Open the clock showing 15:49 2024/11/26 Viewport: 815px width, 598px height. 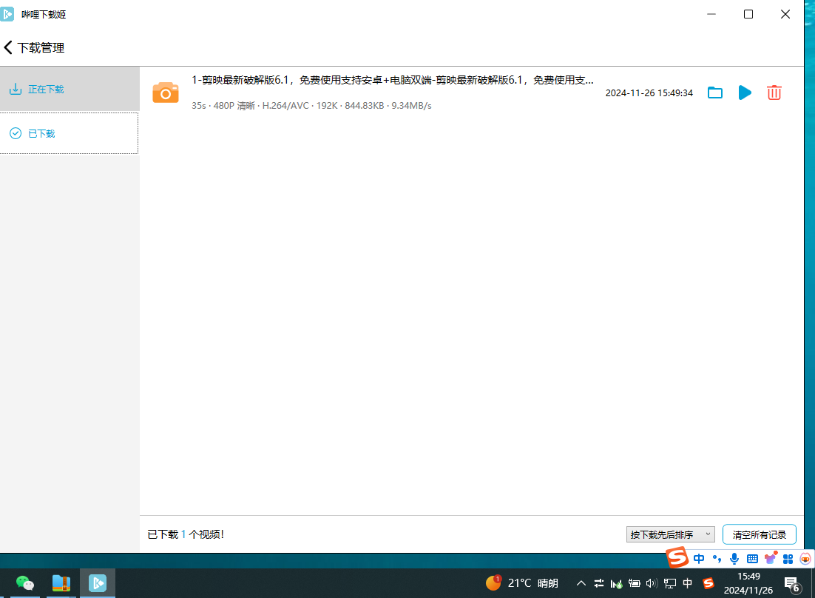[x=748, y=583]
